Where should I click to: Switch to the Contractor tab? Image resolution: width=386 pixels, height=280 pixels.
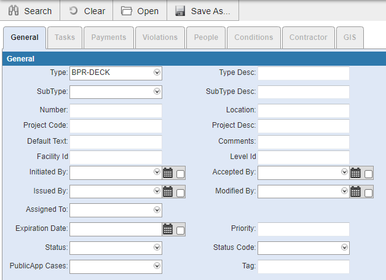(308, 37)
